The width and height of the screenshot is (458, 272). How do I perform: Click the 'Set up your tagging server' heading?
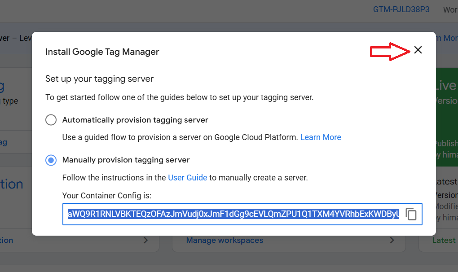(x=99, y=79)
